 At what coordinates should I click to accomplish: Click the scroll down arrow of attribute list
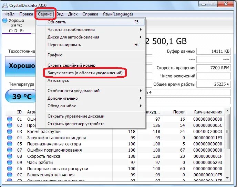pyautogui.click(x=227, y=178)
